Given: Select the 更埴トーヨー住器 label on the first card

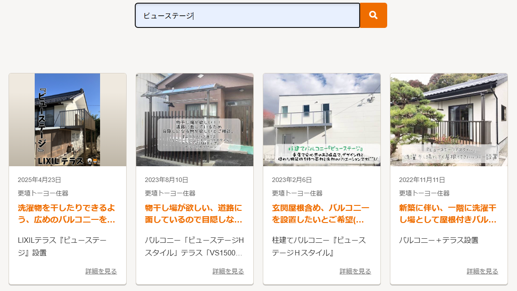Looking at the screenshot, I should 43,193.
